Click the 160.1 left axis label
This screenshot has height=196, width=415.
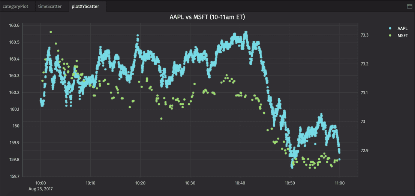coord(14,109)
